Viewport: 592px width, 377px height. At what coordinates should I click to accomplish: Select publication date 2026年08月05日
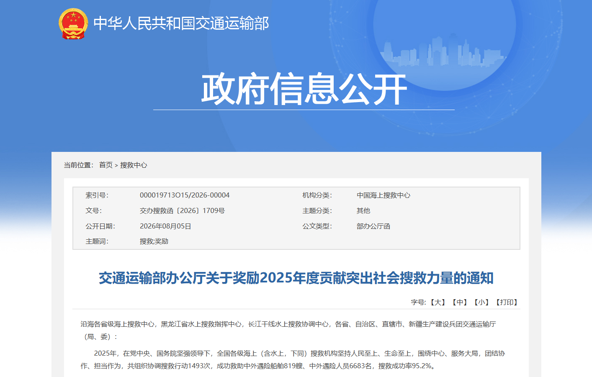165,226
